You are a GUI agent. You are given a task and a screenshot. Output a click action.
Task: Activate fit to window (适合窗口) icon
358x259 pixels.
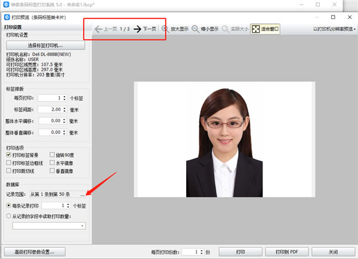coord(255,29)
